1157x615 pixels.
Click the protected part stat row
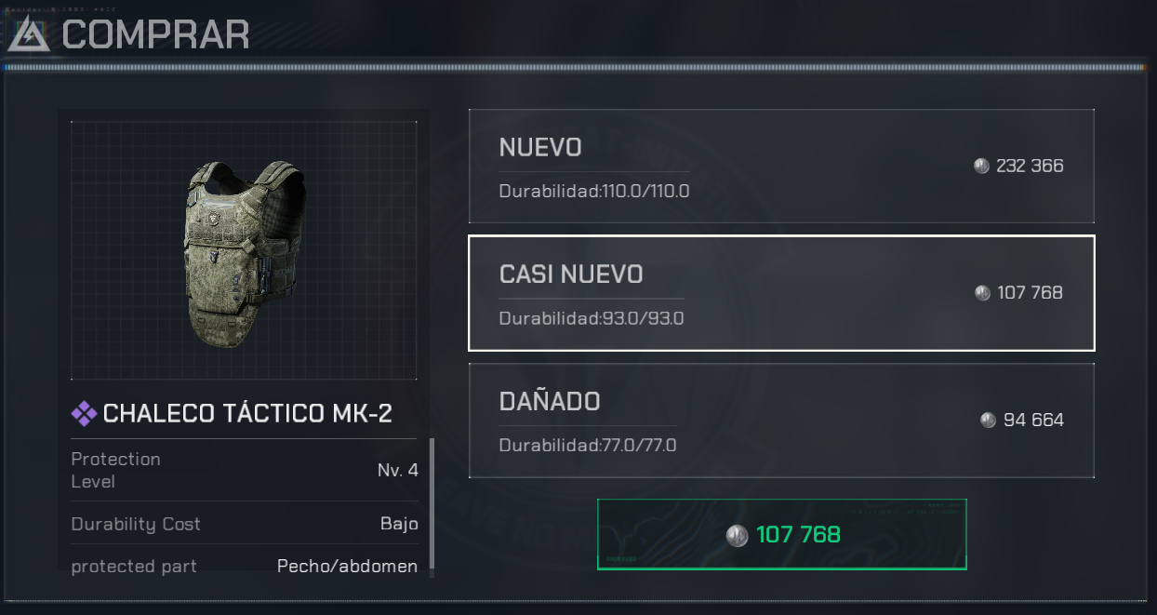pyautogui.click(x=245, y=566)
